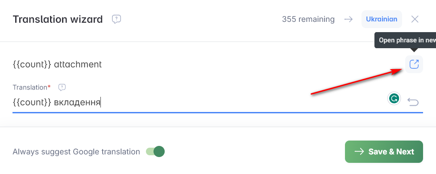Close the Translation wizard dialog
Screen dimensions: 436x174
pyautogui.click(x=415, y=19)
